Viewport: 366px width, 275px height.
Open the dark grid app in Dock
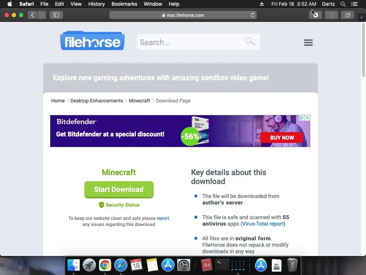coord(238,265)
